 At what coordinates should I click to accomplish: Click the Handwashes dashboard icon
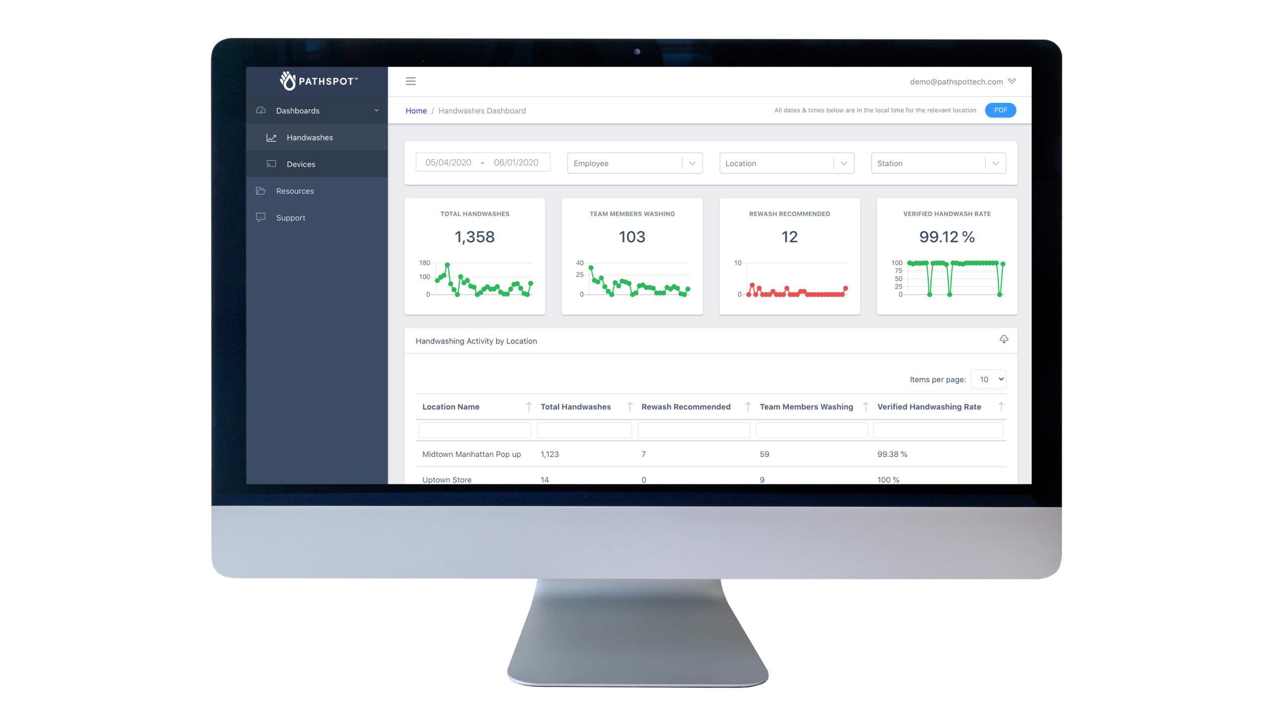pyautogui.click(x=272, y=137)
